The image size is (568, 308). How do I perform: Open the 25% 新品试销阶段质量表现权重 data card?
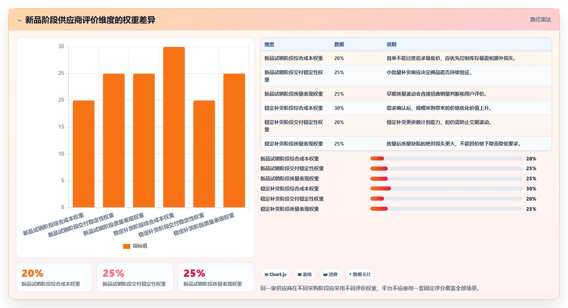[216, 277]
